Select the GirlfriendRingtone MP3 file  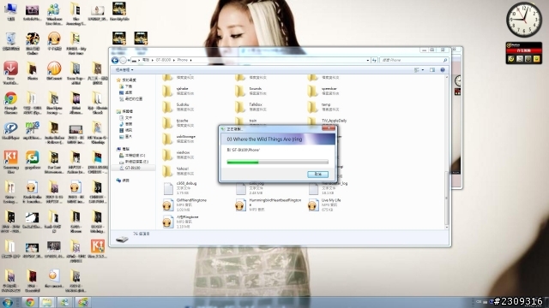(x=185, y=205)
